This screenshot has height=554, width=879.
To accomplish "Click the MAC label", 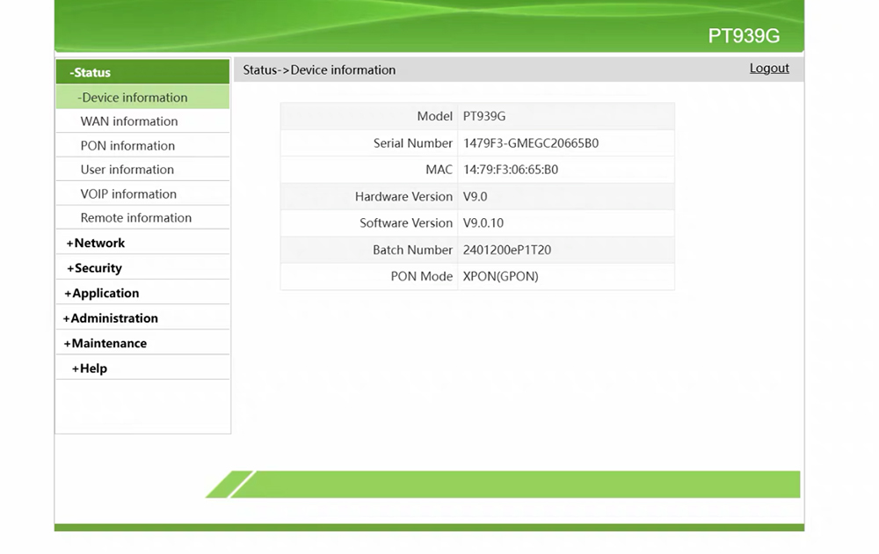I will (x=439, y=170).
